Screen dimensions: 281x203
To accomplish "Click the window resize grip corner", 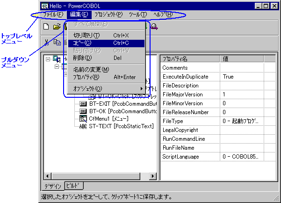I will (x=277, y=198).
